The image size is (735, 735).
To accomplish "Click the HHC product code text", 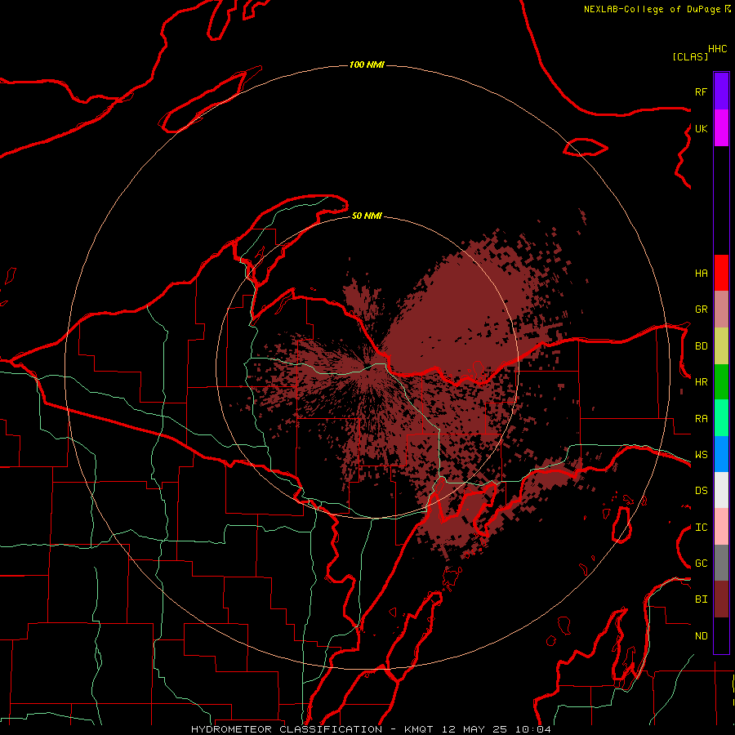I will (x=718, y=49).
